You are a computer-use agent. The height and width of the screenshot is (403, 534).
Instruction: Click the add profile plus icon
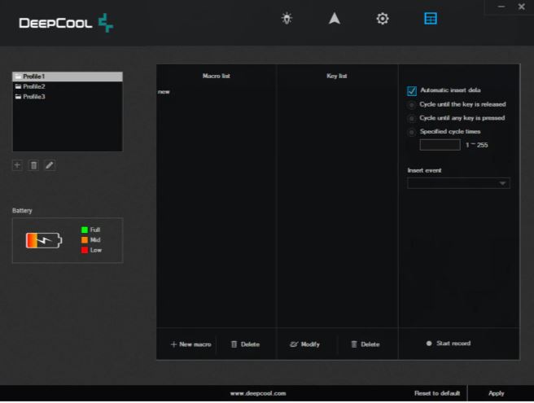[18, 165]
